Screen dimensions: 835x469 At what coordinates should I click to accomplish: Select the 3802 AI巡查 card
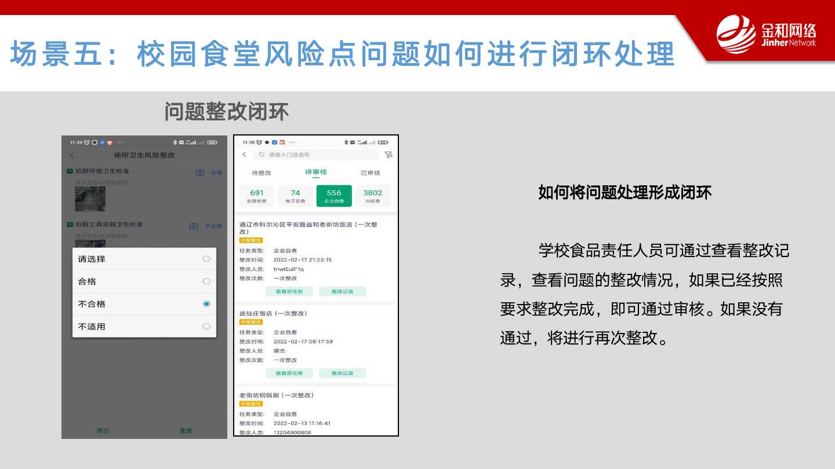pos(373,196)
